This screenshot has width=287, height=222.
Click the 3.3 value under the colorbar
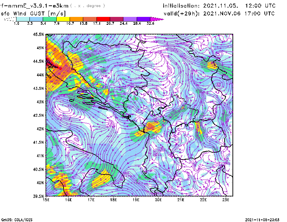click(x=30, y=23)
